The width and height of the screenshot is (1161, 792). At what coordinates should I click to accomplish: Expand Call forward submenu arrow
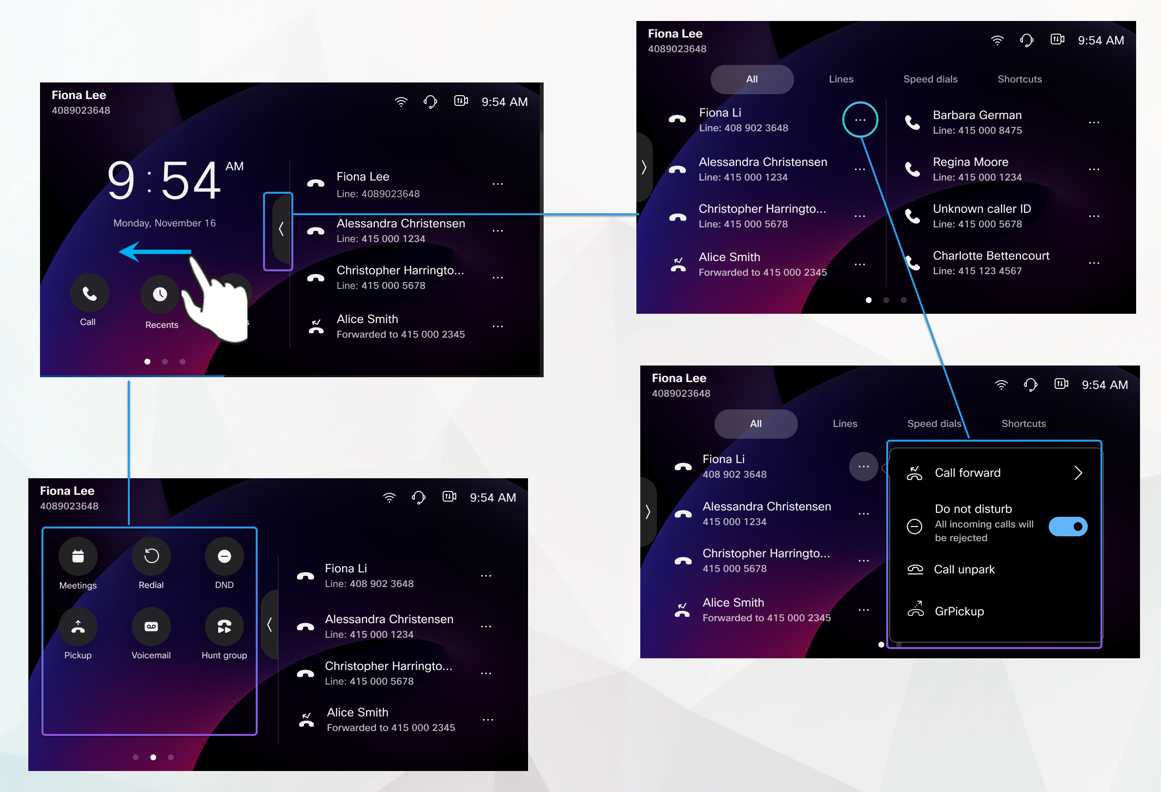(x=1077, y=473)
